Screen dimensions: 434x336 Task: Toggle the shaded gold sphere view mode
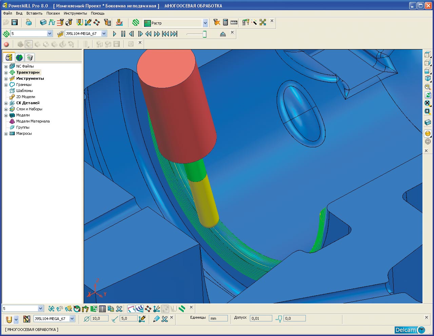pos(428,133)
